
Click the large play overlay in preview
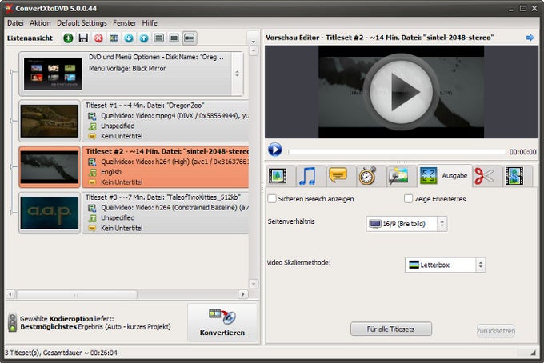[402, 91]
